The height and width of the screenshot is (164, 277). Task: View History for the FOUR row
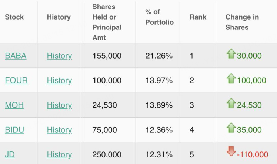59,81
